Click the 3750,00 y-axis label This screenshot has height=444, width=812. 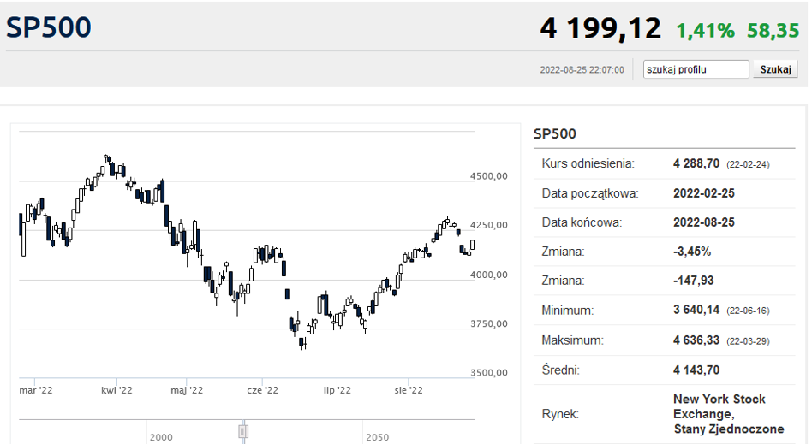click(488, 324)
